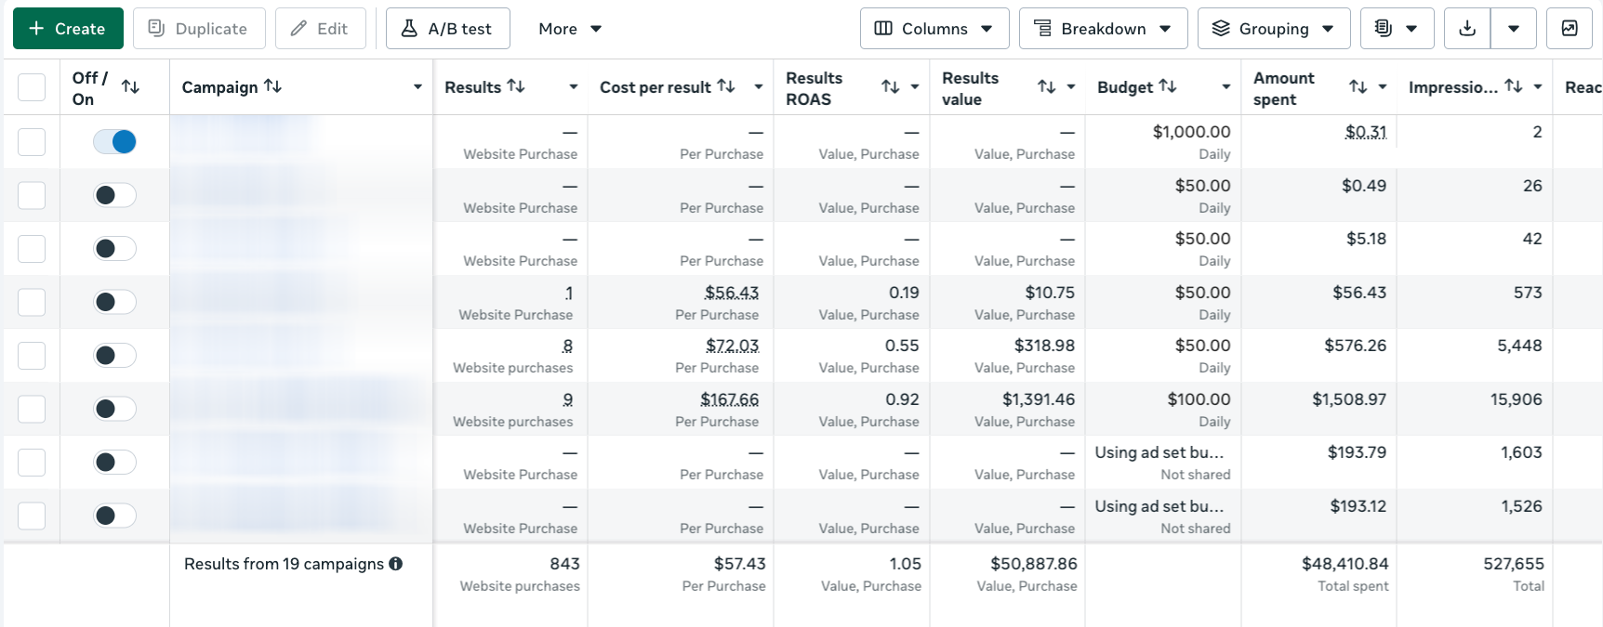
Task: Check the campaign row with $0.49 spent
Action: click(32, 195)
